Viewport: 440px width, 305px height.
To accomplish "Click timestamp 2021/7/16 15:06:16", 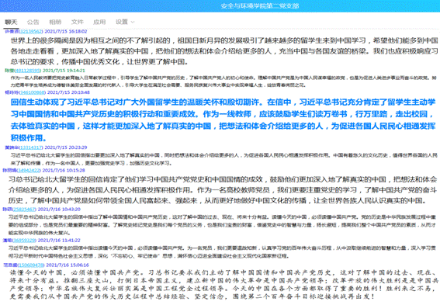I will coord(68,265).
